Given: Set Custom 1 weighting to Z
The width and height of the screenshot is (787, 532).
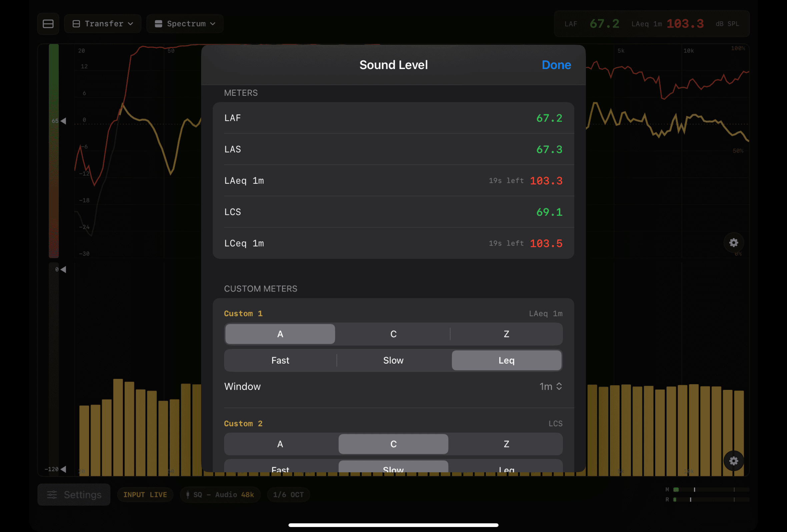Looking at the screenshot, I should pyautogui.click(x=506, y=334).
